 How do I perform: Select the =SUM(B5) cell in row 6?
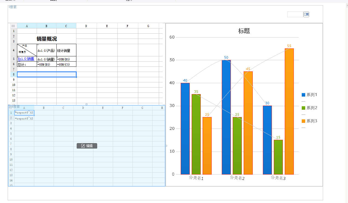pos(47,64)
